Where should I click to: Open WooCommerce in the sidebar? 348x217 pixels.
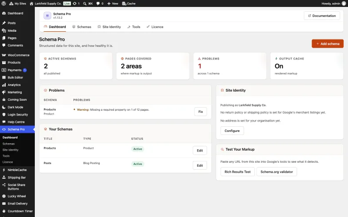click(x=17, y=55)
